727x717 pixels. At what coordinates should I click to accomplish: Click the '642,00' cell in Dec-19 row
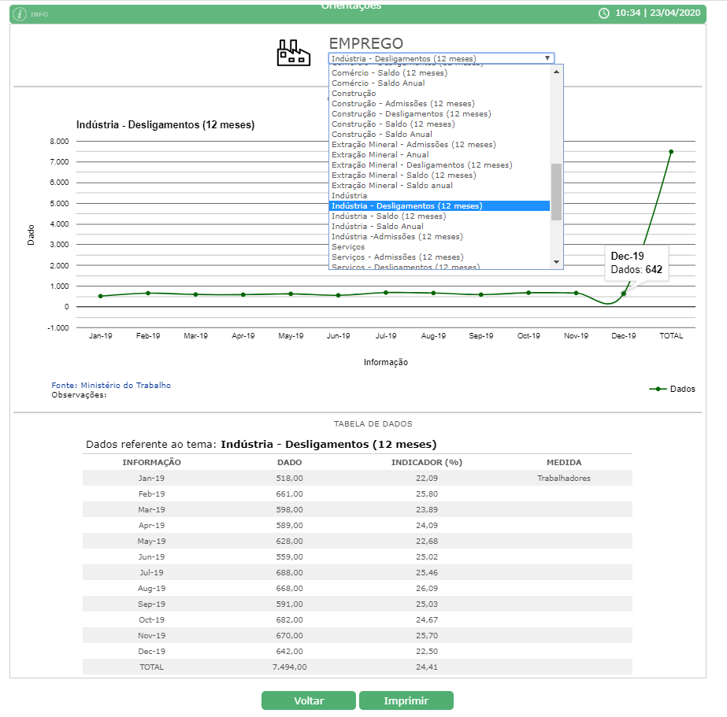click(x=289, y=651)
